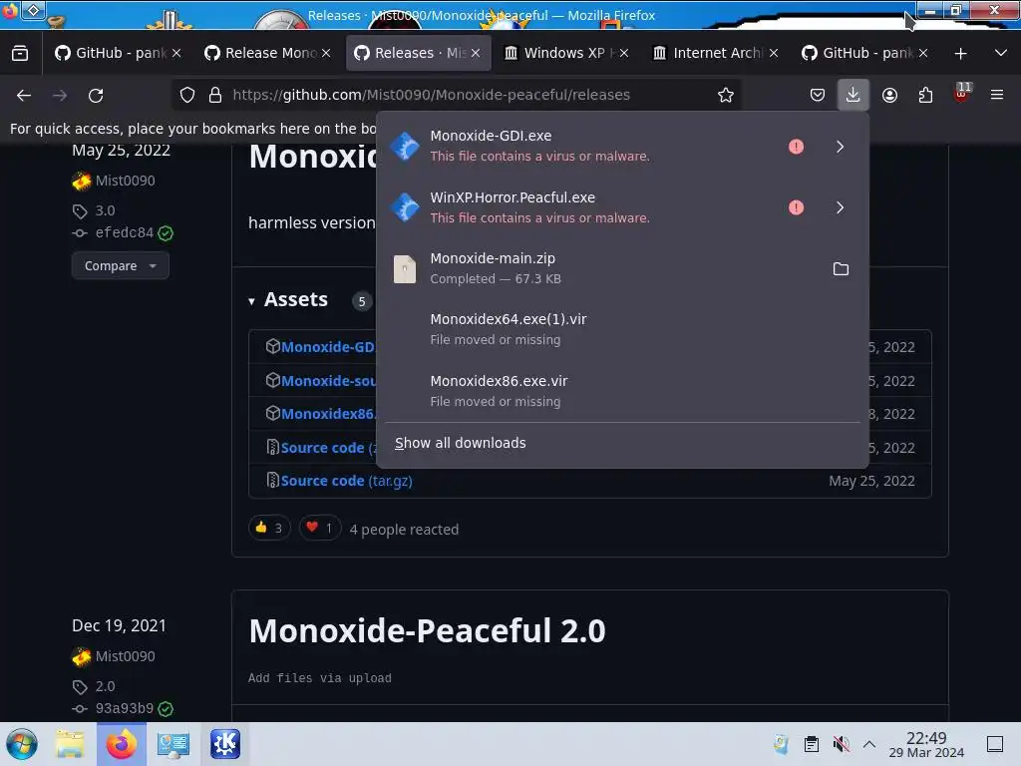Screen dimensions: 1021x766
Task: Click the Mist0090 avatar under May 25, 2022
Action: (x=82, y=182)
